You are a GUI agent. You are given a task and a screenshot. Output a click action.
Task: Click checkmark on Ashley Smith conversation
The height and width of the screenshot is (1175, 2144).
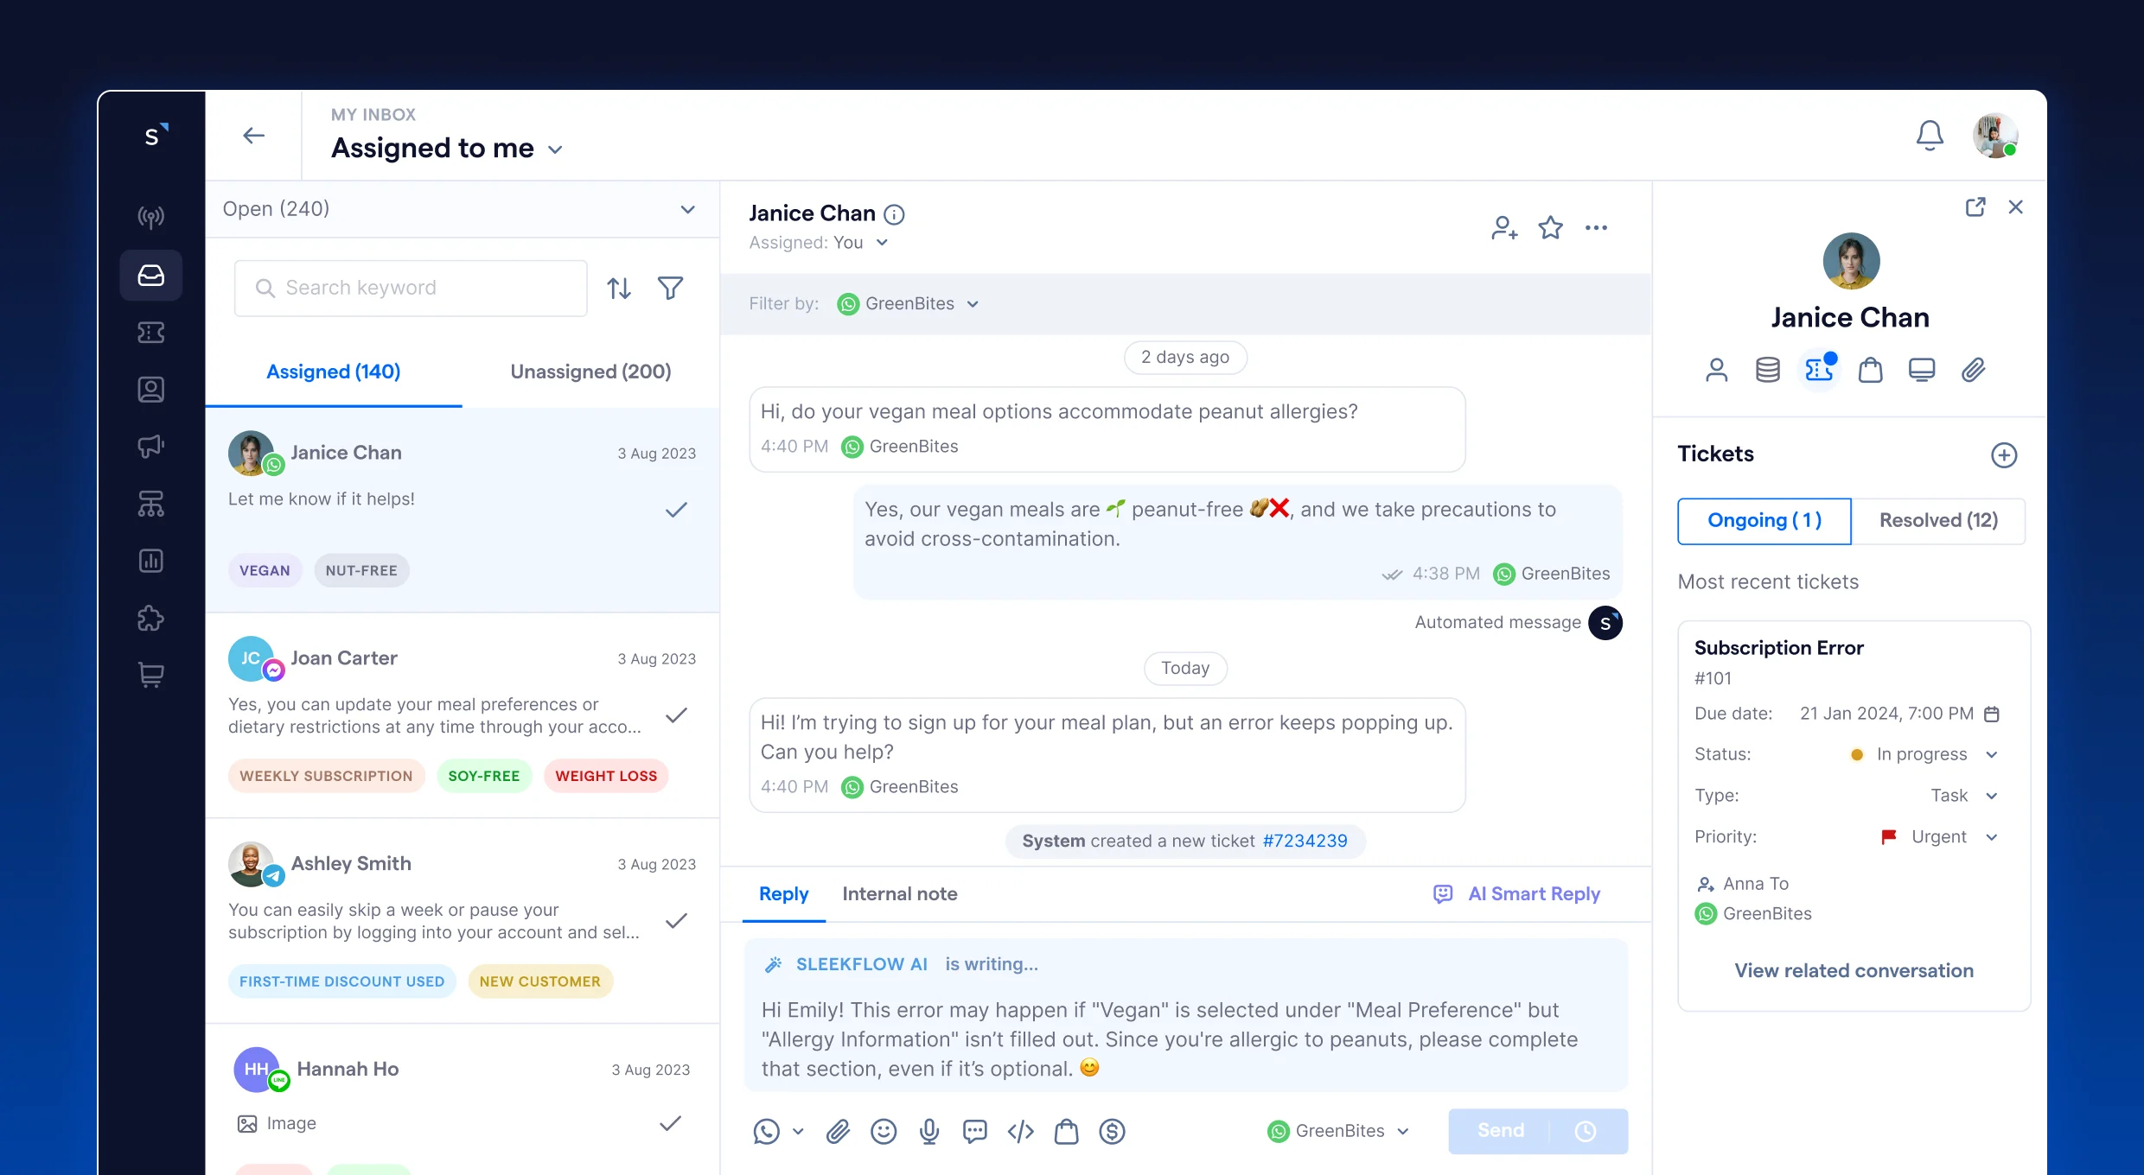[x=676, y=921]
